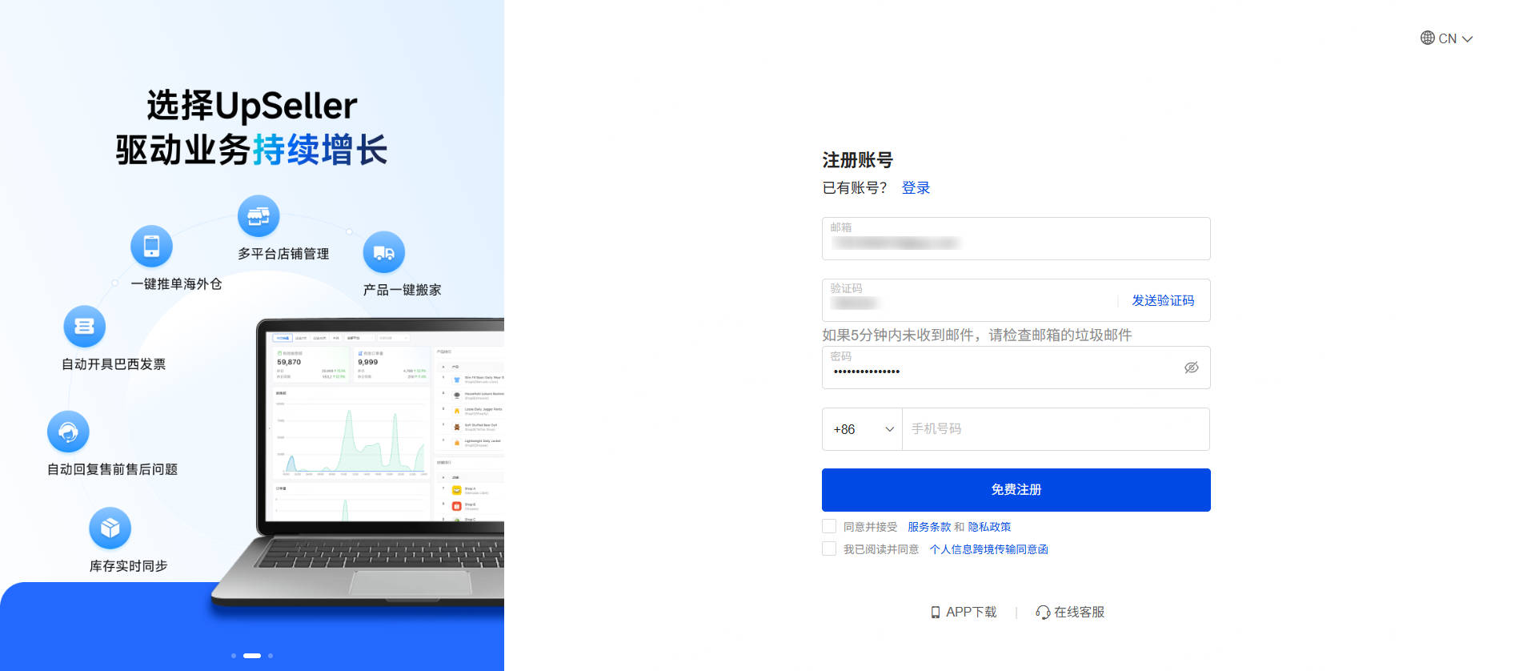Screen dimensions: 1527x671
Task: Toggle password visibility eye icon
Action: [1191, 368]
